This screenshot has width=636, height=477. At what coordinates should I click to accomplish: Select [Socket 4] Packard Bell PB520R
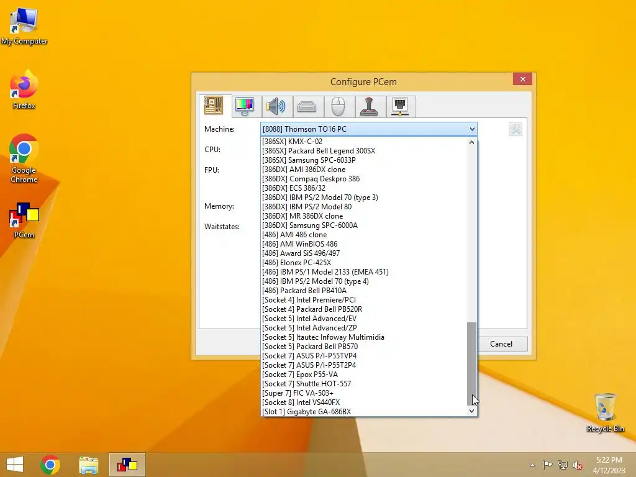point(364,309)
